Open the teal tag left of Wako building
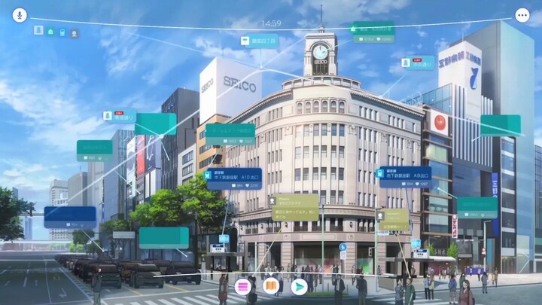 230,134
